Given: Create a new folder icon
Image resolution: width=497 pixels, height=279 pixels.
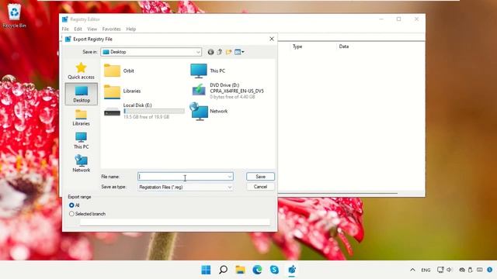Looking at the screenshot, I should pyautogui.click(x=228, y=52).
